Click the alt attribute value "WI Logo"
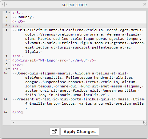The width and height of the screenshot is (148, 139). 48,60
